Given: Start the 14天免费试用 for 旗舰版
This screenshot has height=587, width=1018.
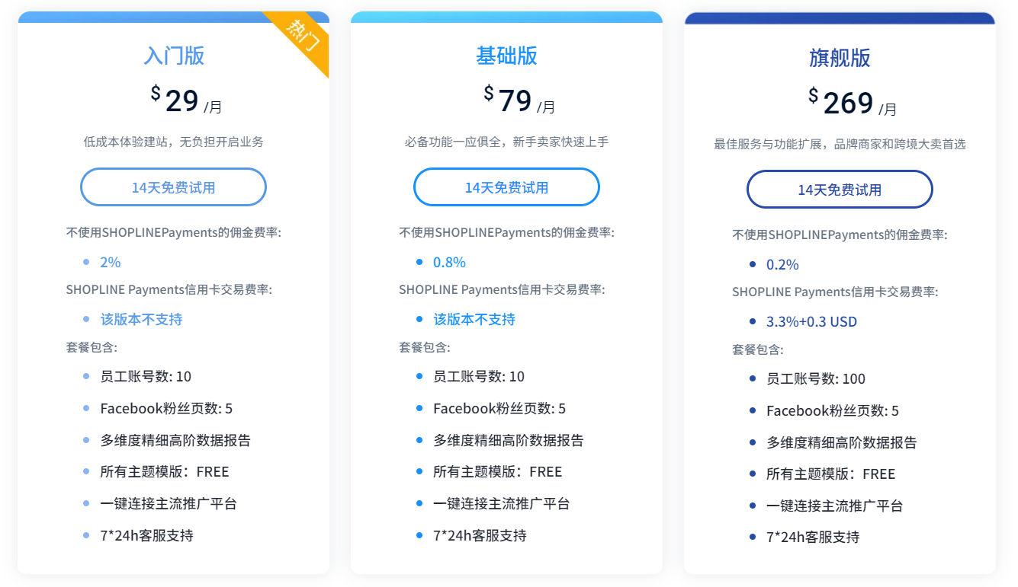Looking at the screenshot, I should (x=840, y=190).
